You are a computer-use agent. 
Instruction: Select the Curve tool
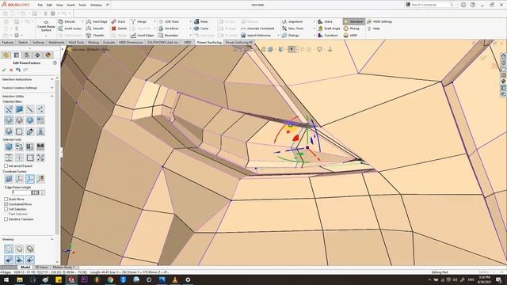click(201, 28)
